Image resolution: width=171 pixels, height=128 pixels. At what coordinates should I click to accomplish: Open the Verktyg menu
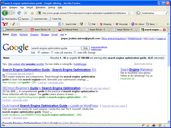coord(52,8)
